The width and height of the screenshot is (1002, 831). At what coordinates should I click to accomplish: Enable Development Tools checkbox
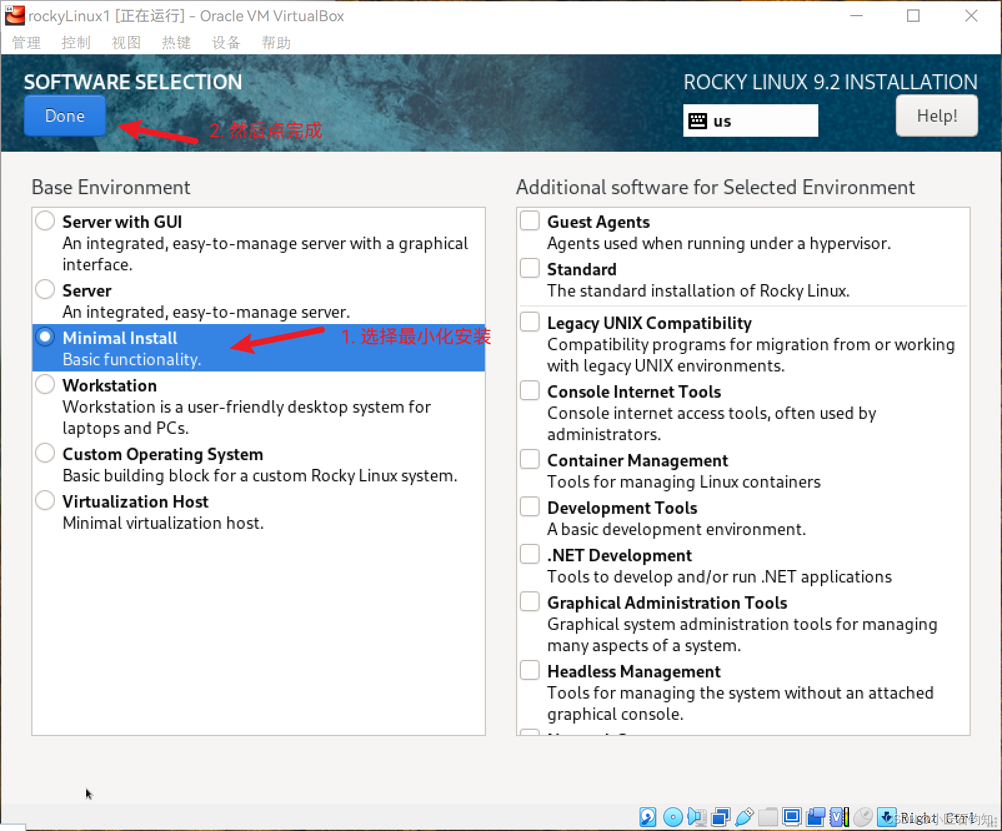pos(530,506)
